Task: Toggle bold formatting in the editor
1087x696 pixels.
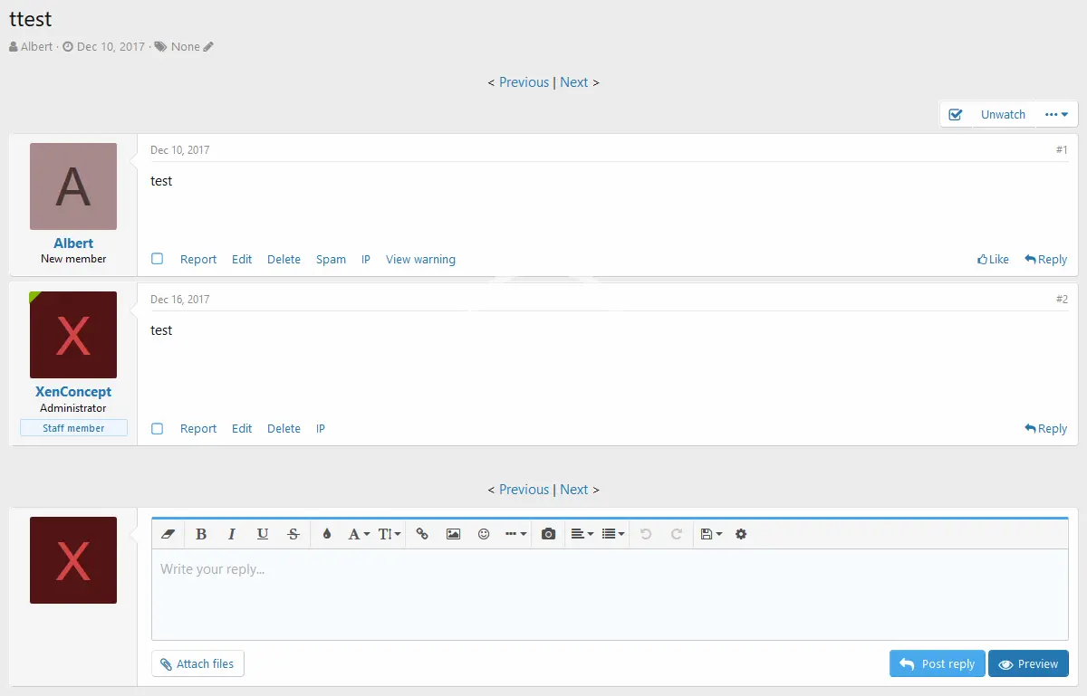Action: click(201, 534)
